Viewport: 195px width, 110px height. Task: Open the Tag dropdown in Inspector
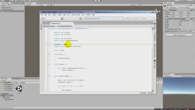click(x=174, y=8)
